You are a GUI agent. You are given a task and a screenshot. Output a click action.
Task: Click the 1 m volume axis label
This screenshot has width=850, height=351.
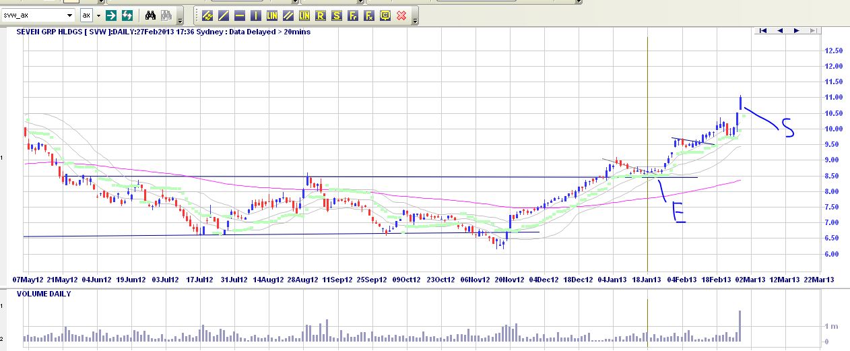[x=832, y=326]
